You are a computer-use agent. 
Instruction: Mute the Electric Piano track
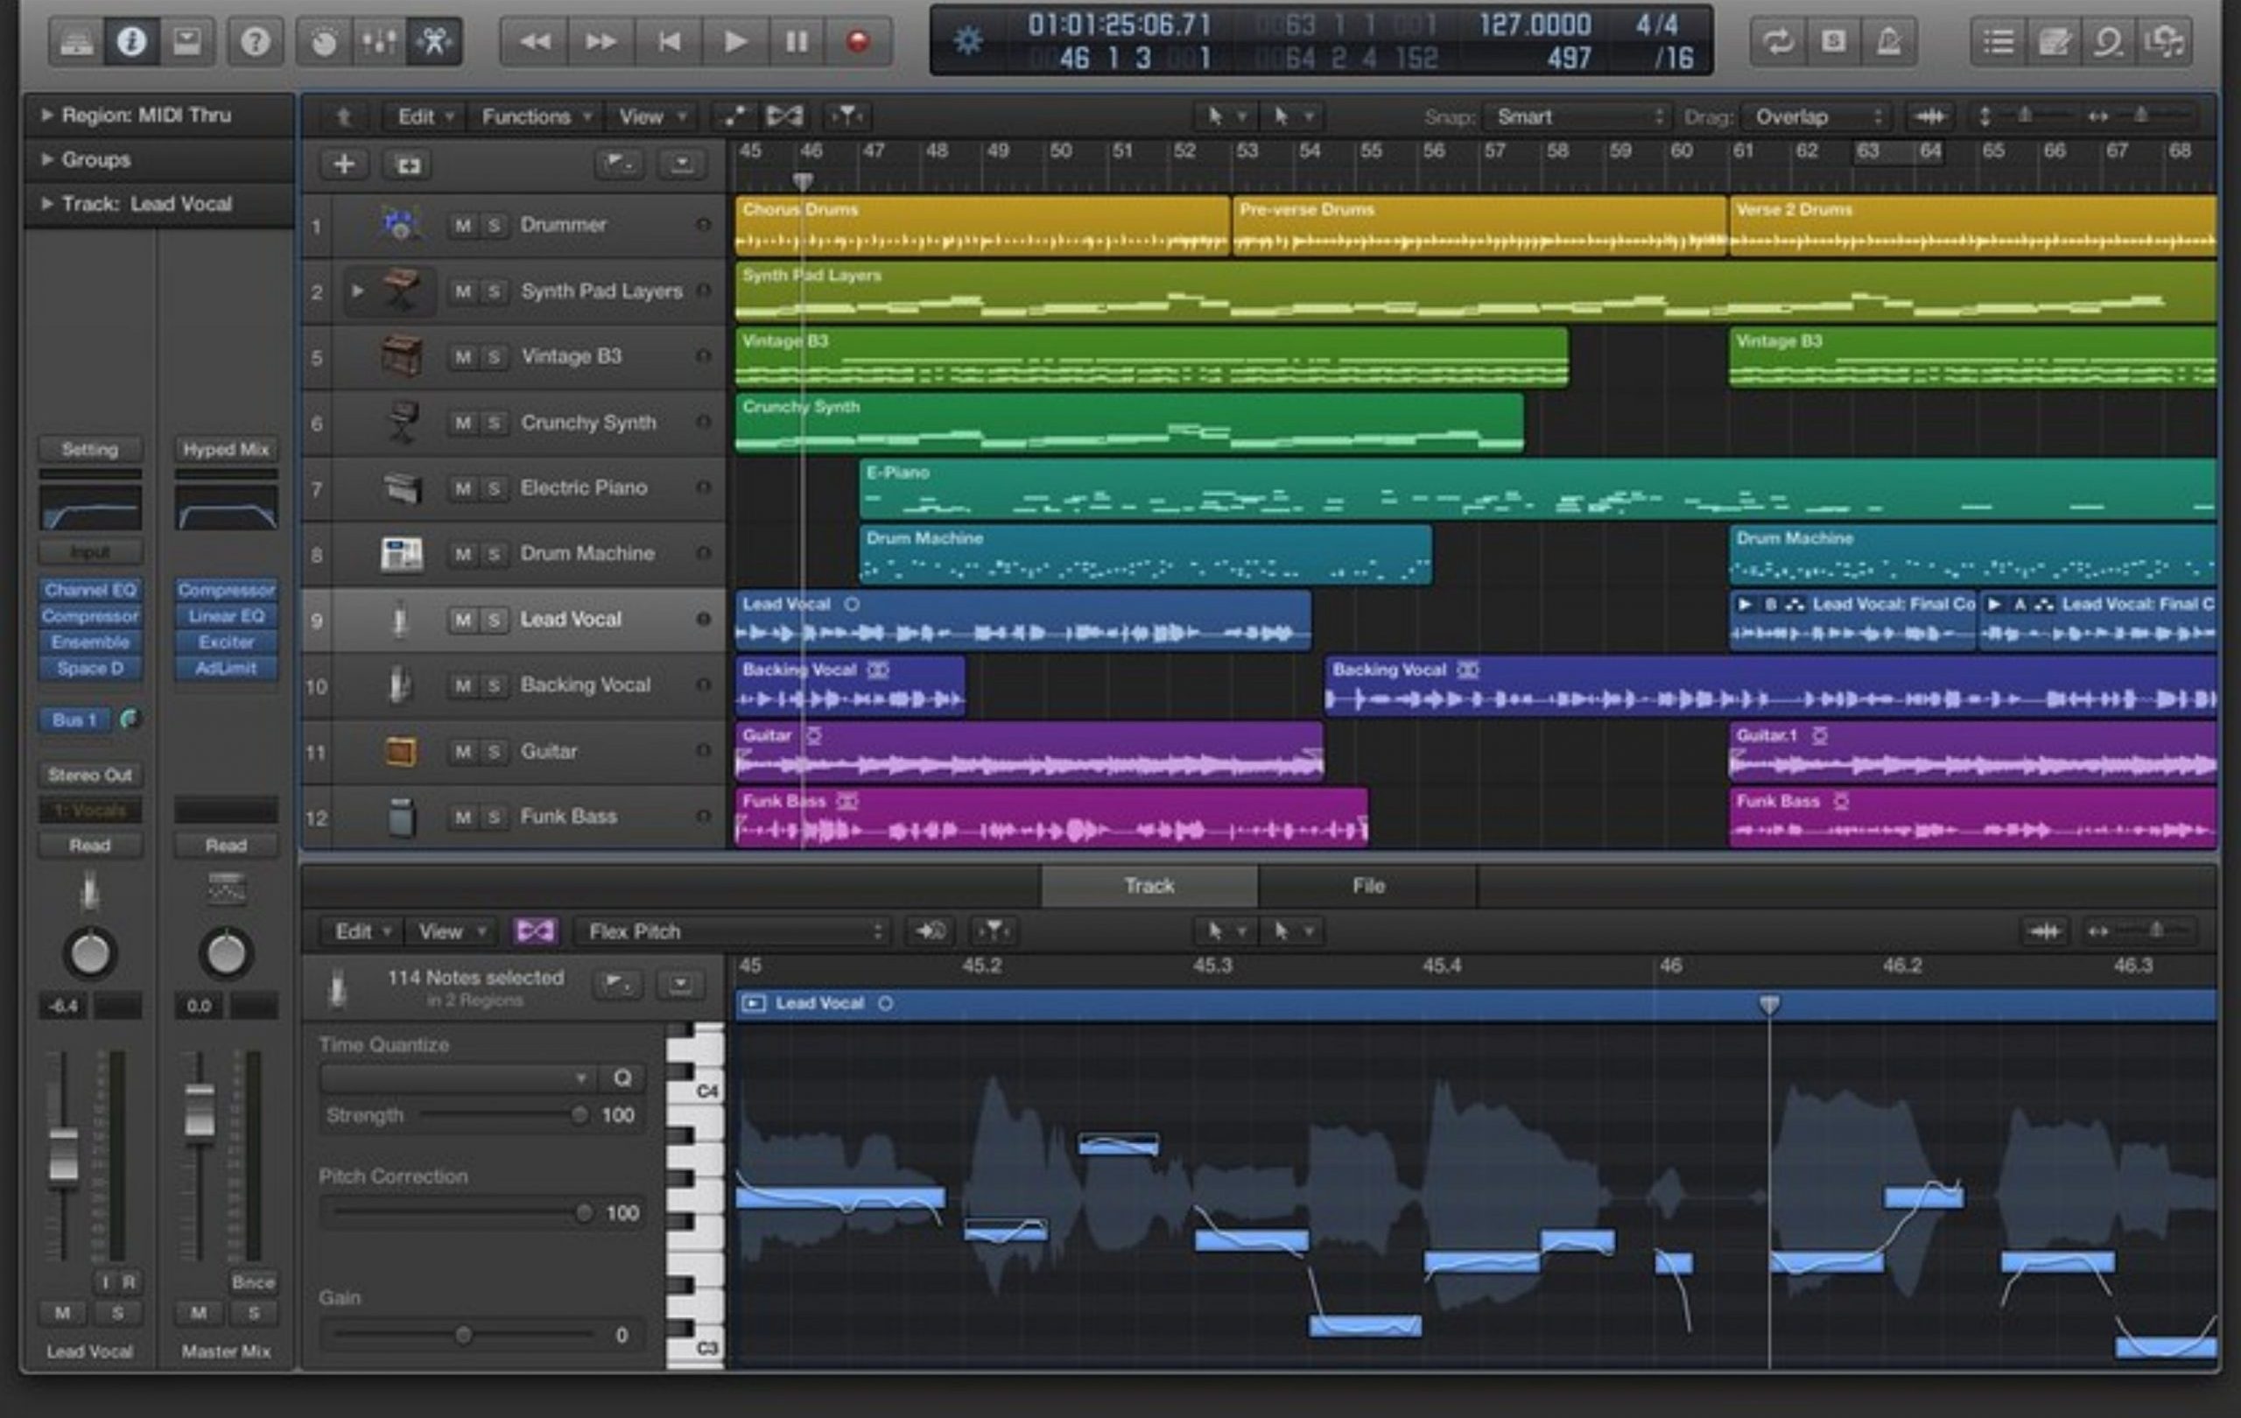[x=462, y=488]
